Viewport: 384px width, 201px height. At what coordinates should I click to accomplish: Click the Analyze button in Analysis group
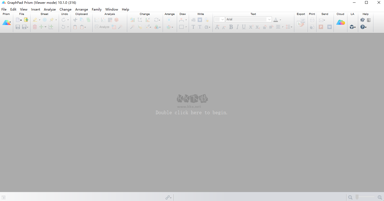102,27
